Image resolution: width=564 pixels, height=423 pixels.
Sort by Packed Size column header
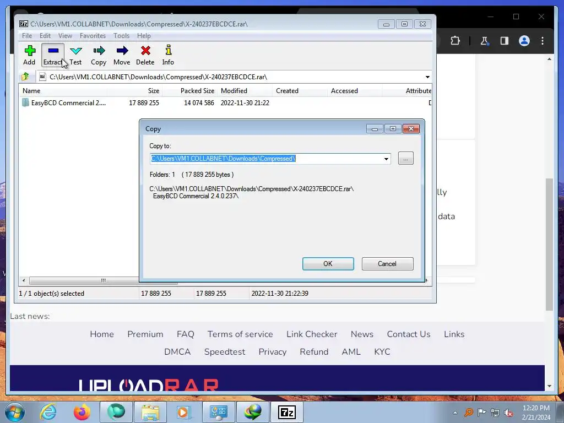[x=190, y=91]
